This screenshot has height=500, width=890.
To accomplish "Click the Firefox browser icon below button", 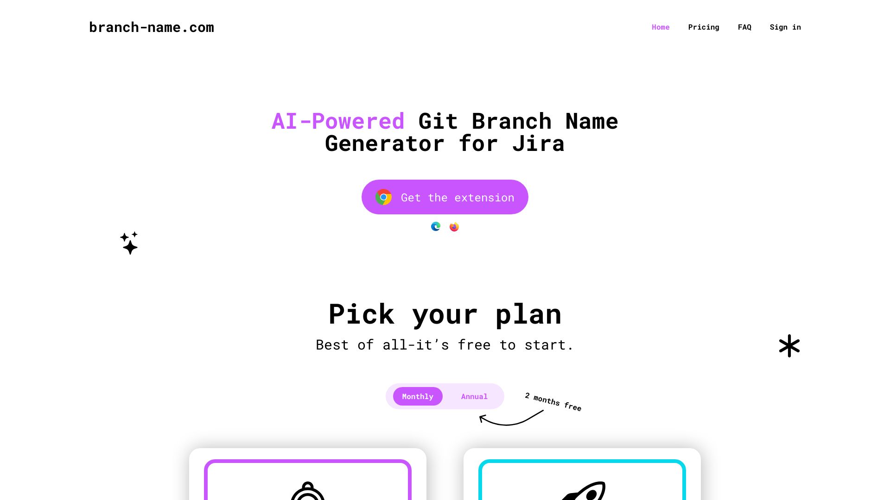I will 454,226.
